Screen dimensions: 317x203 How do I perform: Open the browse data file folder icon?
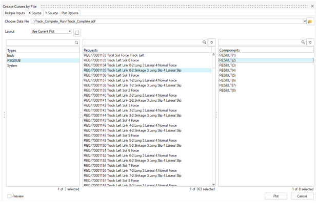point(310,21)
